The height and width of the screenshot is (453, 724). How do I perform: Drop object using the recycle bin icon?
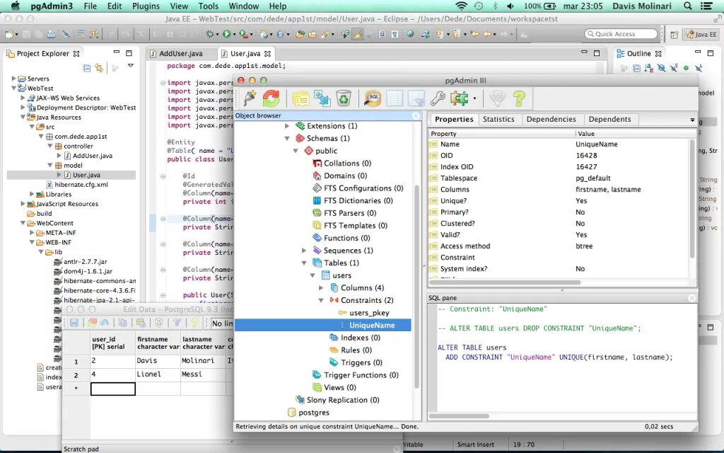coord(344,98)
